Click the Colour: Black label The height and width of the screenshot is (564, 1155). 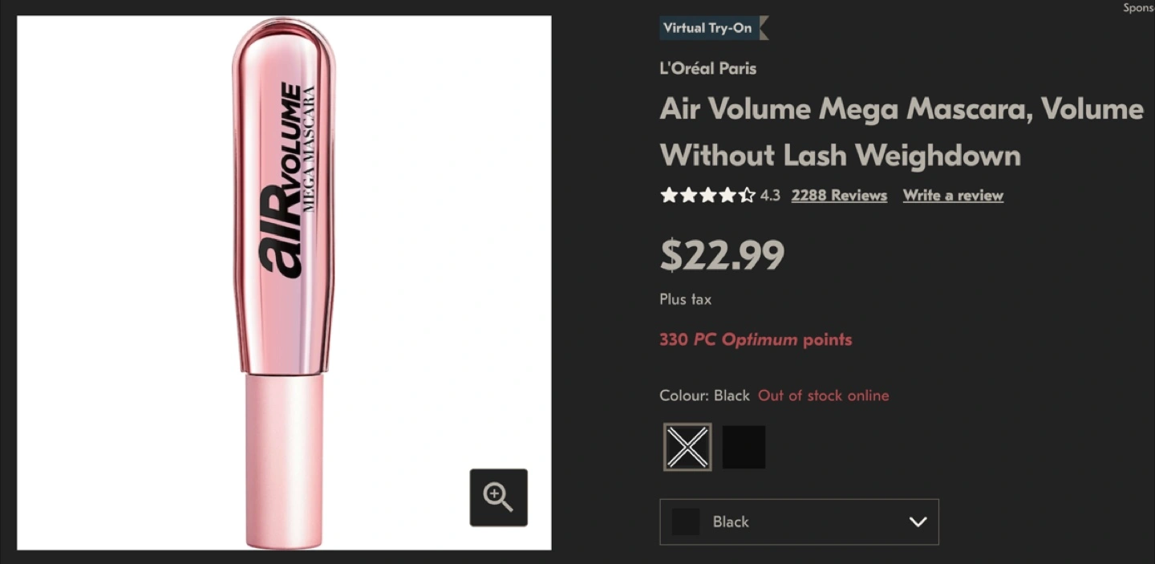coord(704,396)
